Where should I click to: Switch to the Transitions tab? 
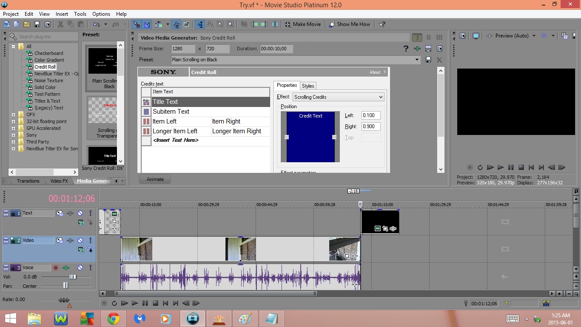[x=28, y=181]
